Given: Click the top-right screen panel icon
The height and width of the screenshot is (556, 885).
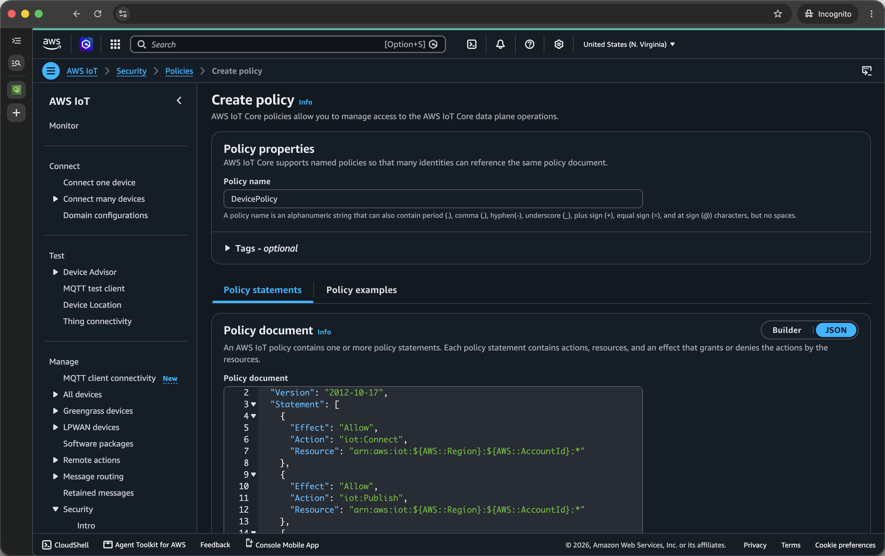Looking at the screenshot, I should tap(867, 71).
